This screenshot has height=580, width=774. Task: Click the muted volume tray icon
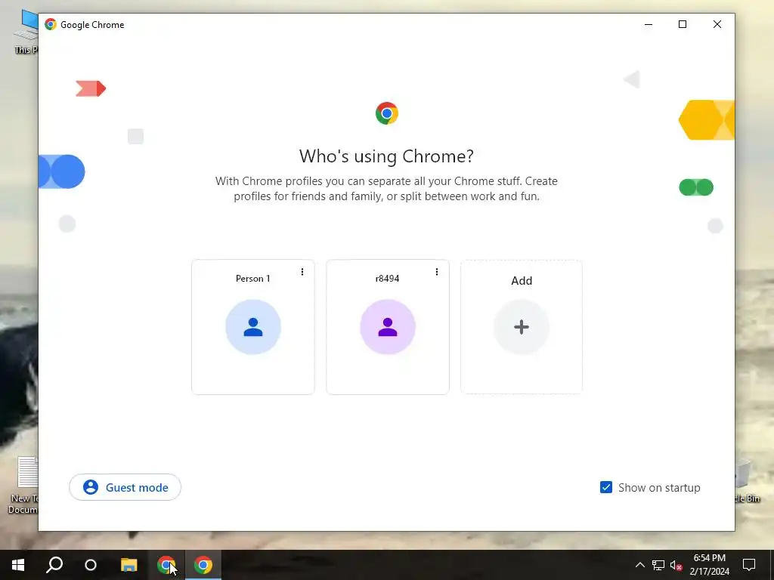pyautogui.click(x=676, y=565)
